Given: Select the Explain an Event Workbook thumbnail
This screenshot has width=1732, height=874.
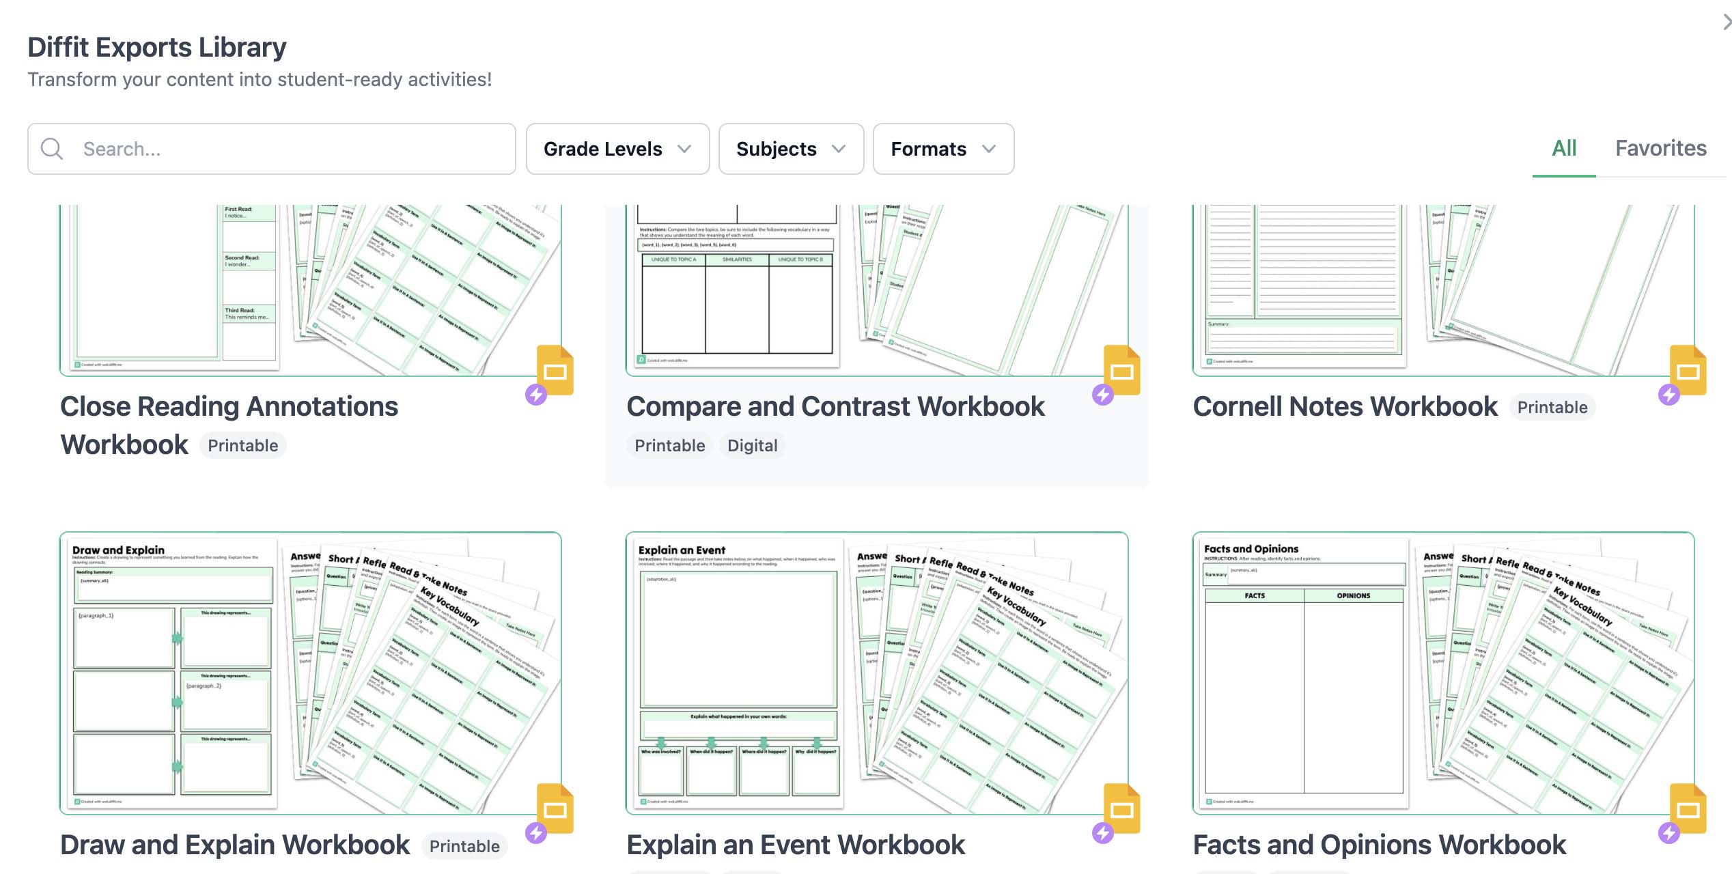Looking at the screenshot, I should (x=877, y=673).
